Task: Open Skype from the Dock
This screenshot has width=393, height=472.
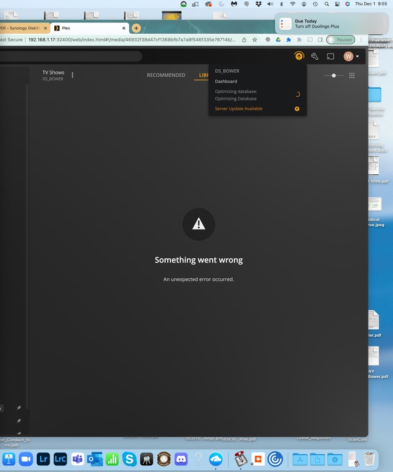Action: pyautogui.click(x=130, y=459)
